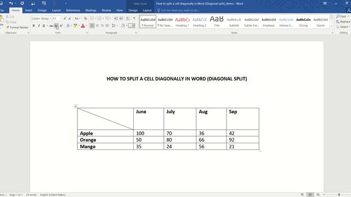Screen dimensions: 351x197
Task: Open Replace in Editing group
Action: 343,22
